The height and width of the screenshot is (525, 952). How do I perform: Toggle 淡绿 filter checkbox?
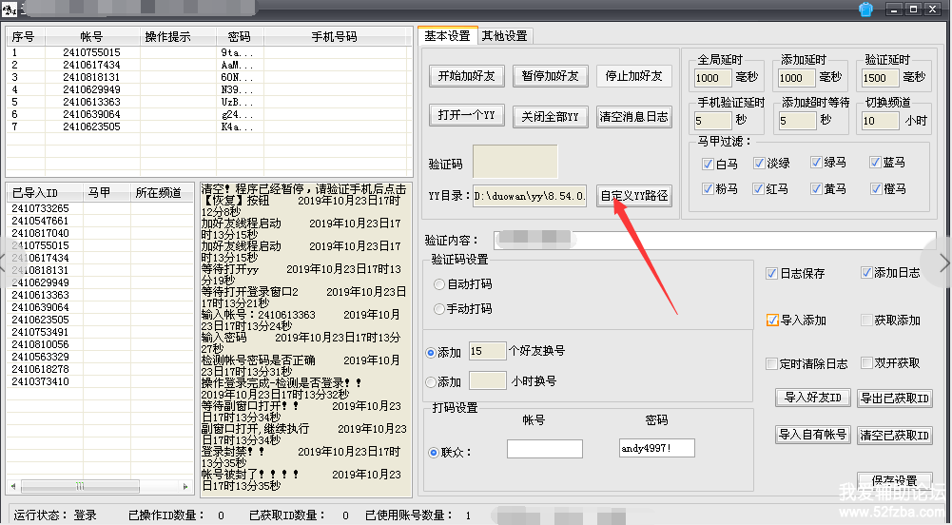coord(758,163)
